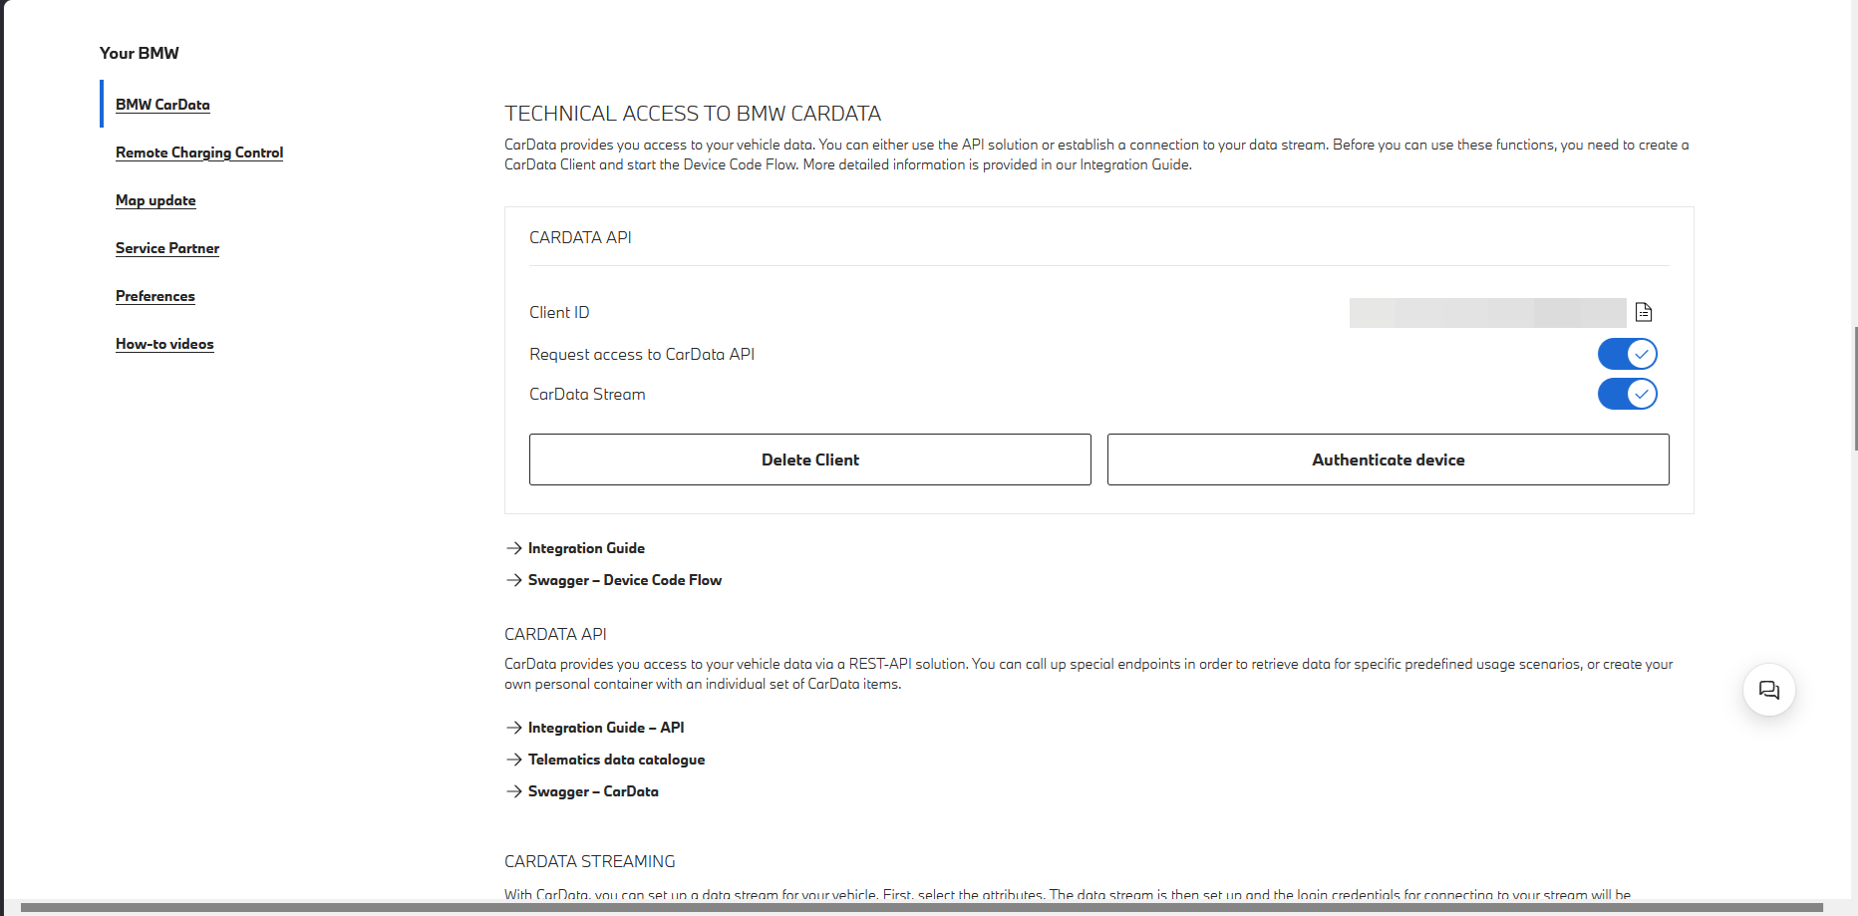This screenshot has height=916, width=1858.
Task: Click the redacted Client ID value field
Action: [1488, 313]
